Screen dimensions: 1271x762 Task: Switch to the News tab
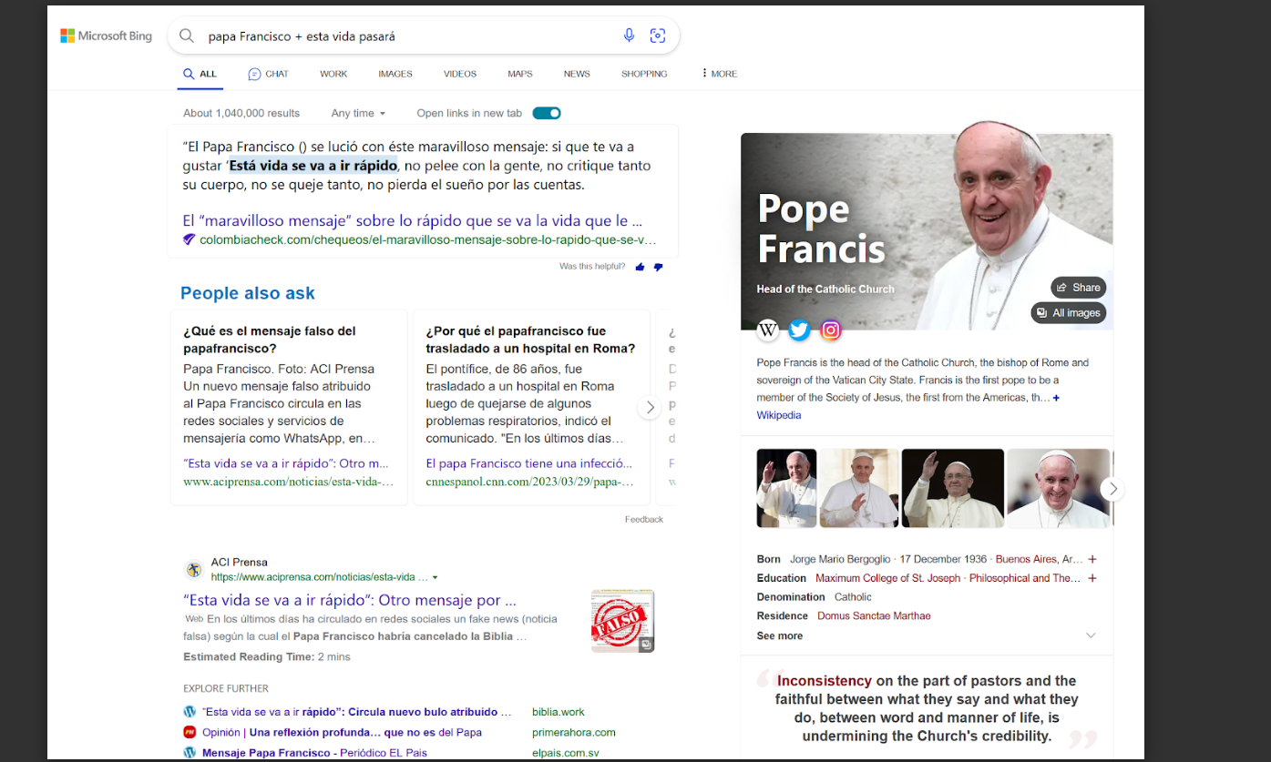(x=577, y=74)
